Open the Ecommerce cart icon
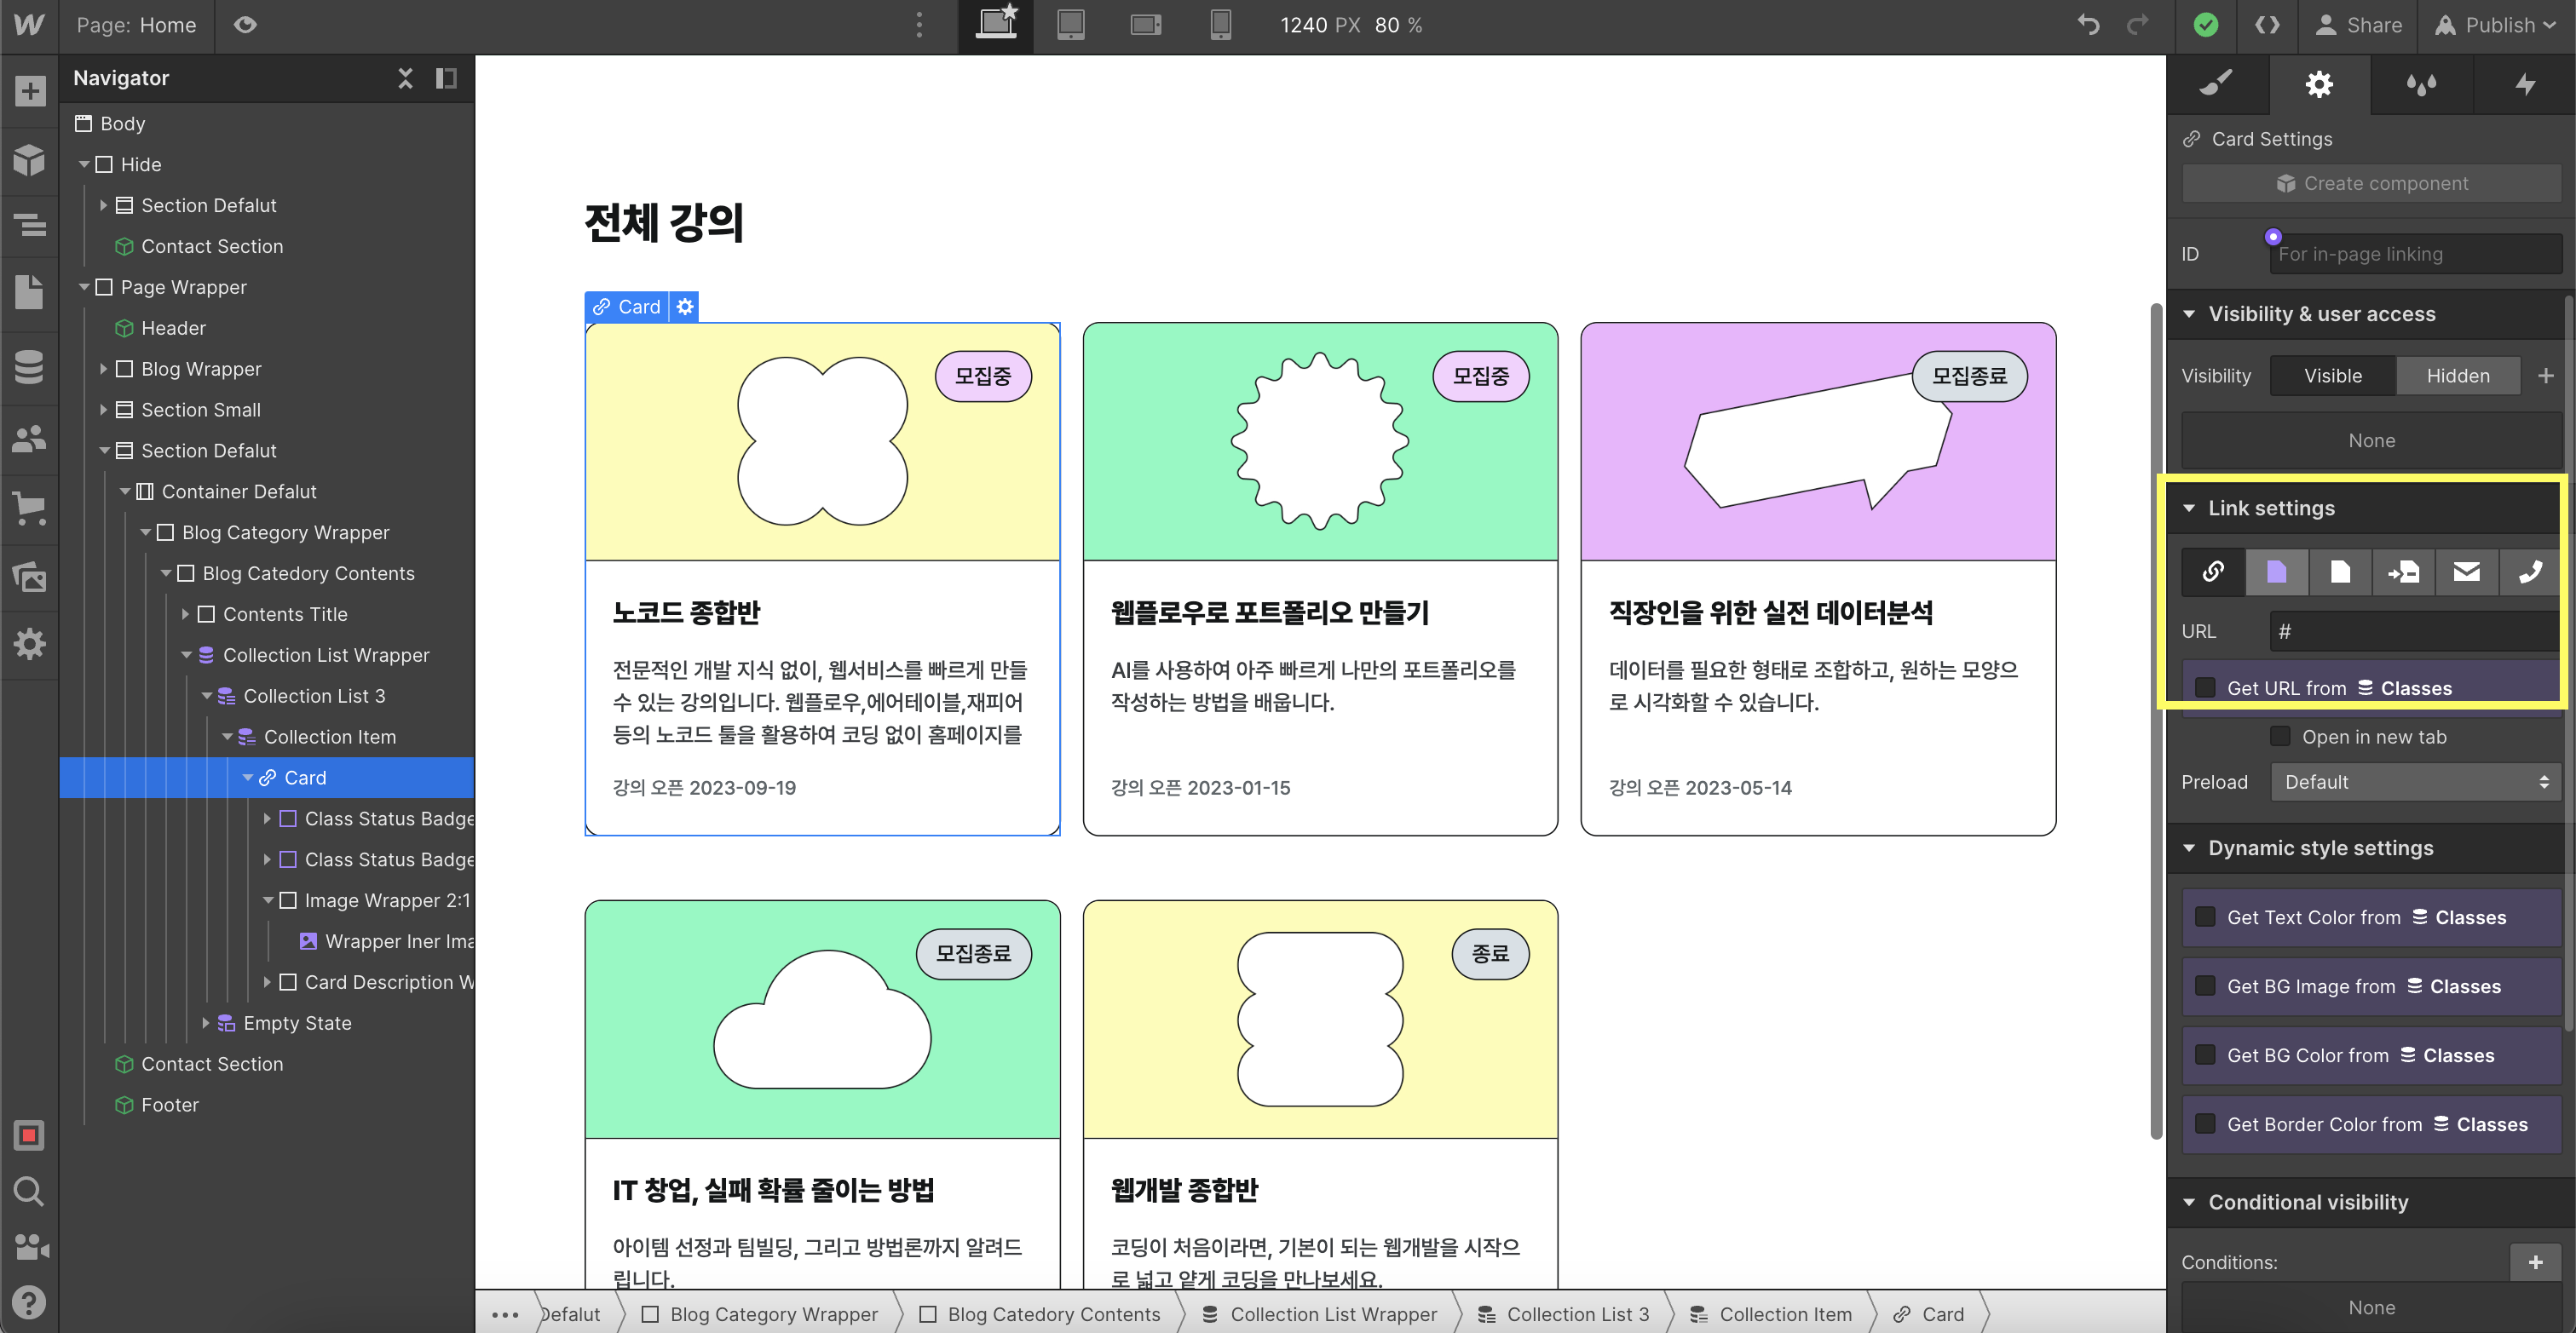 (x=29, y=508)
